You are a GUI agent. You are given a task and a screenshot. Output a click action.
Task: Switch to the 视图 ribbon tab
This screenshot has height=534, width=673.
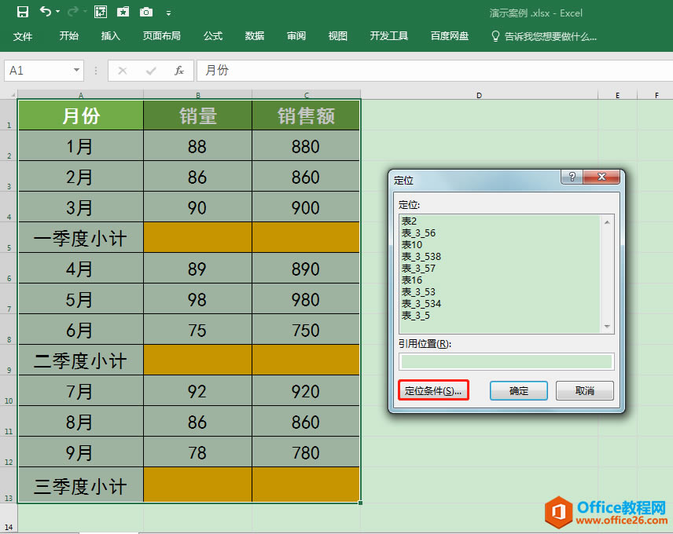[338, 35]
